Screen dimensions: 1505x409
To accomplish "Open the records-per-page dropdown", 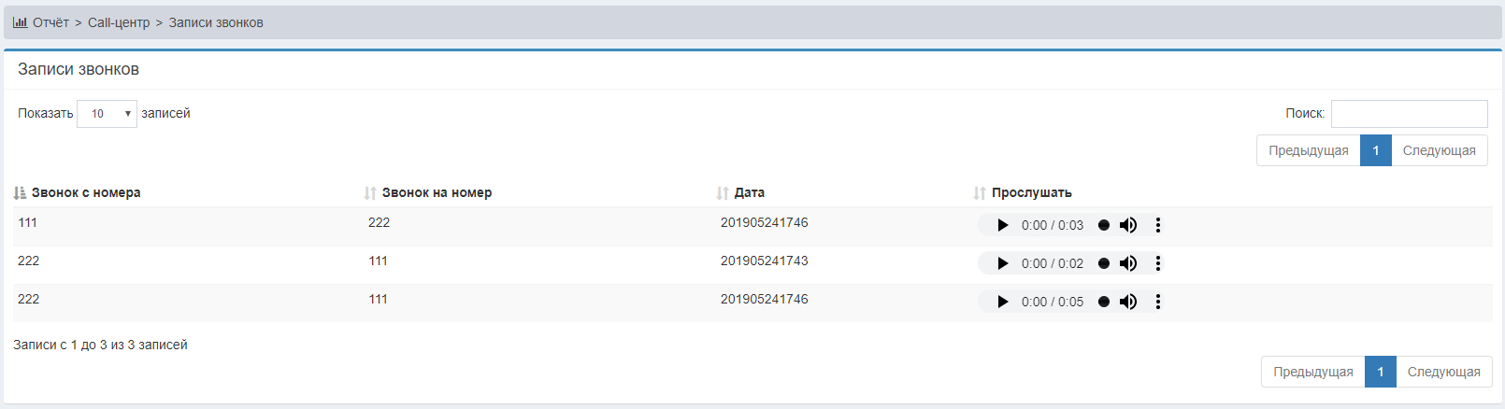I will point(107,114).
